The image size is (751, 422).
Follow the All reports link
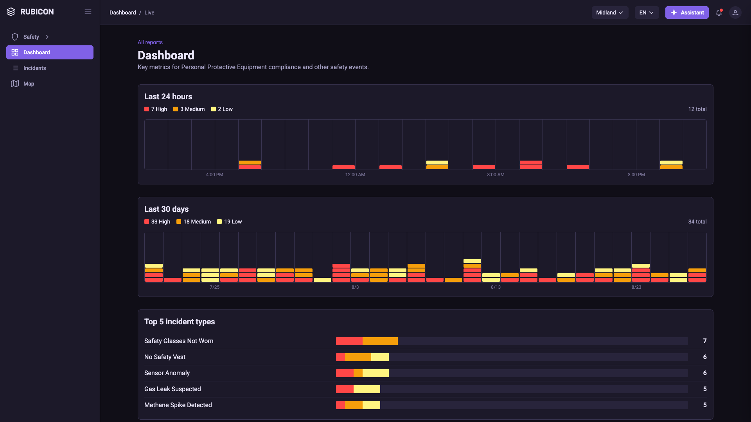point(150,42)
